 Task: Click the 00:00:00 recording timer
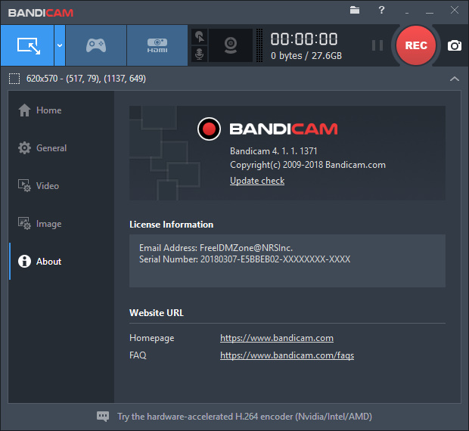click(304, 39)
